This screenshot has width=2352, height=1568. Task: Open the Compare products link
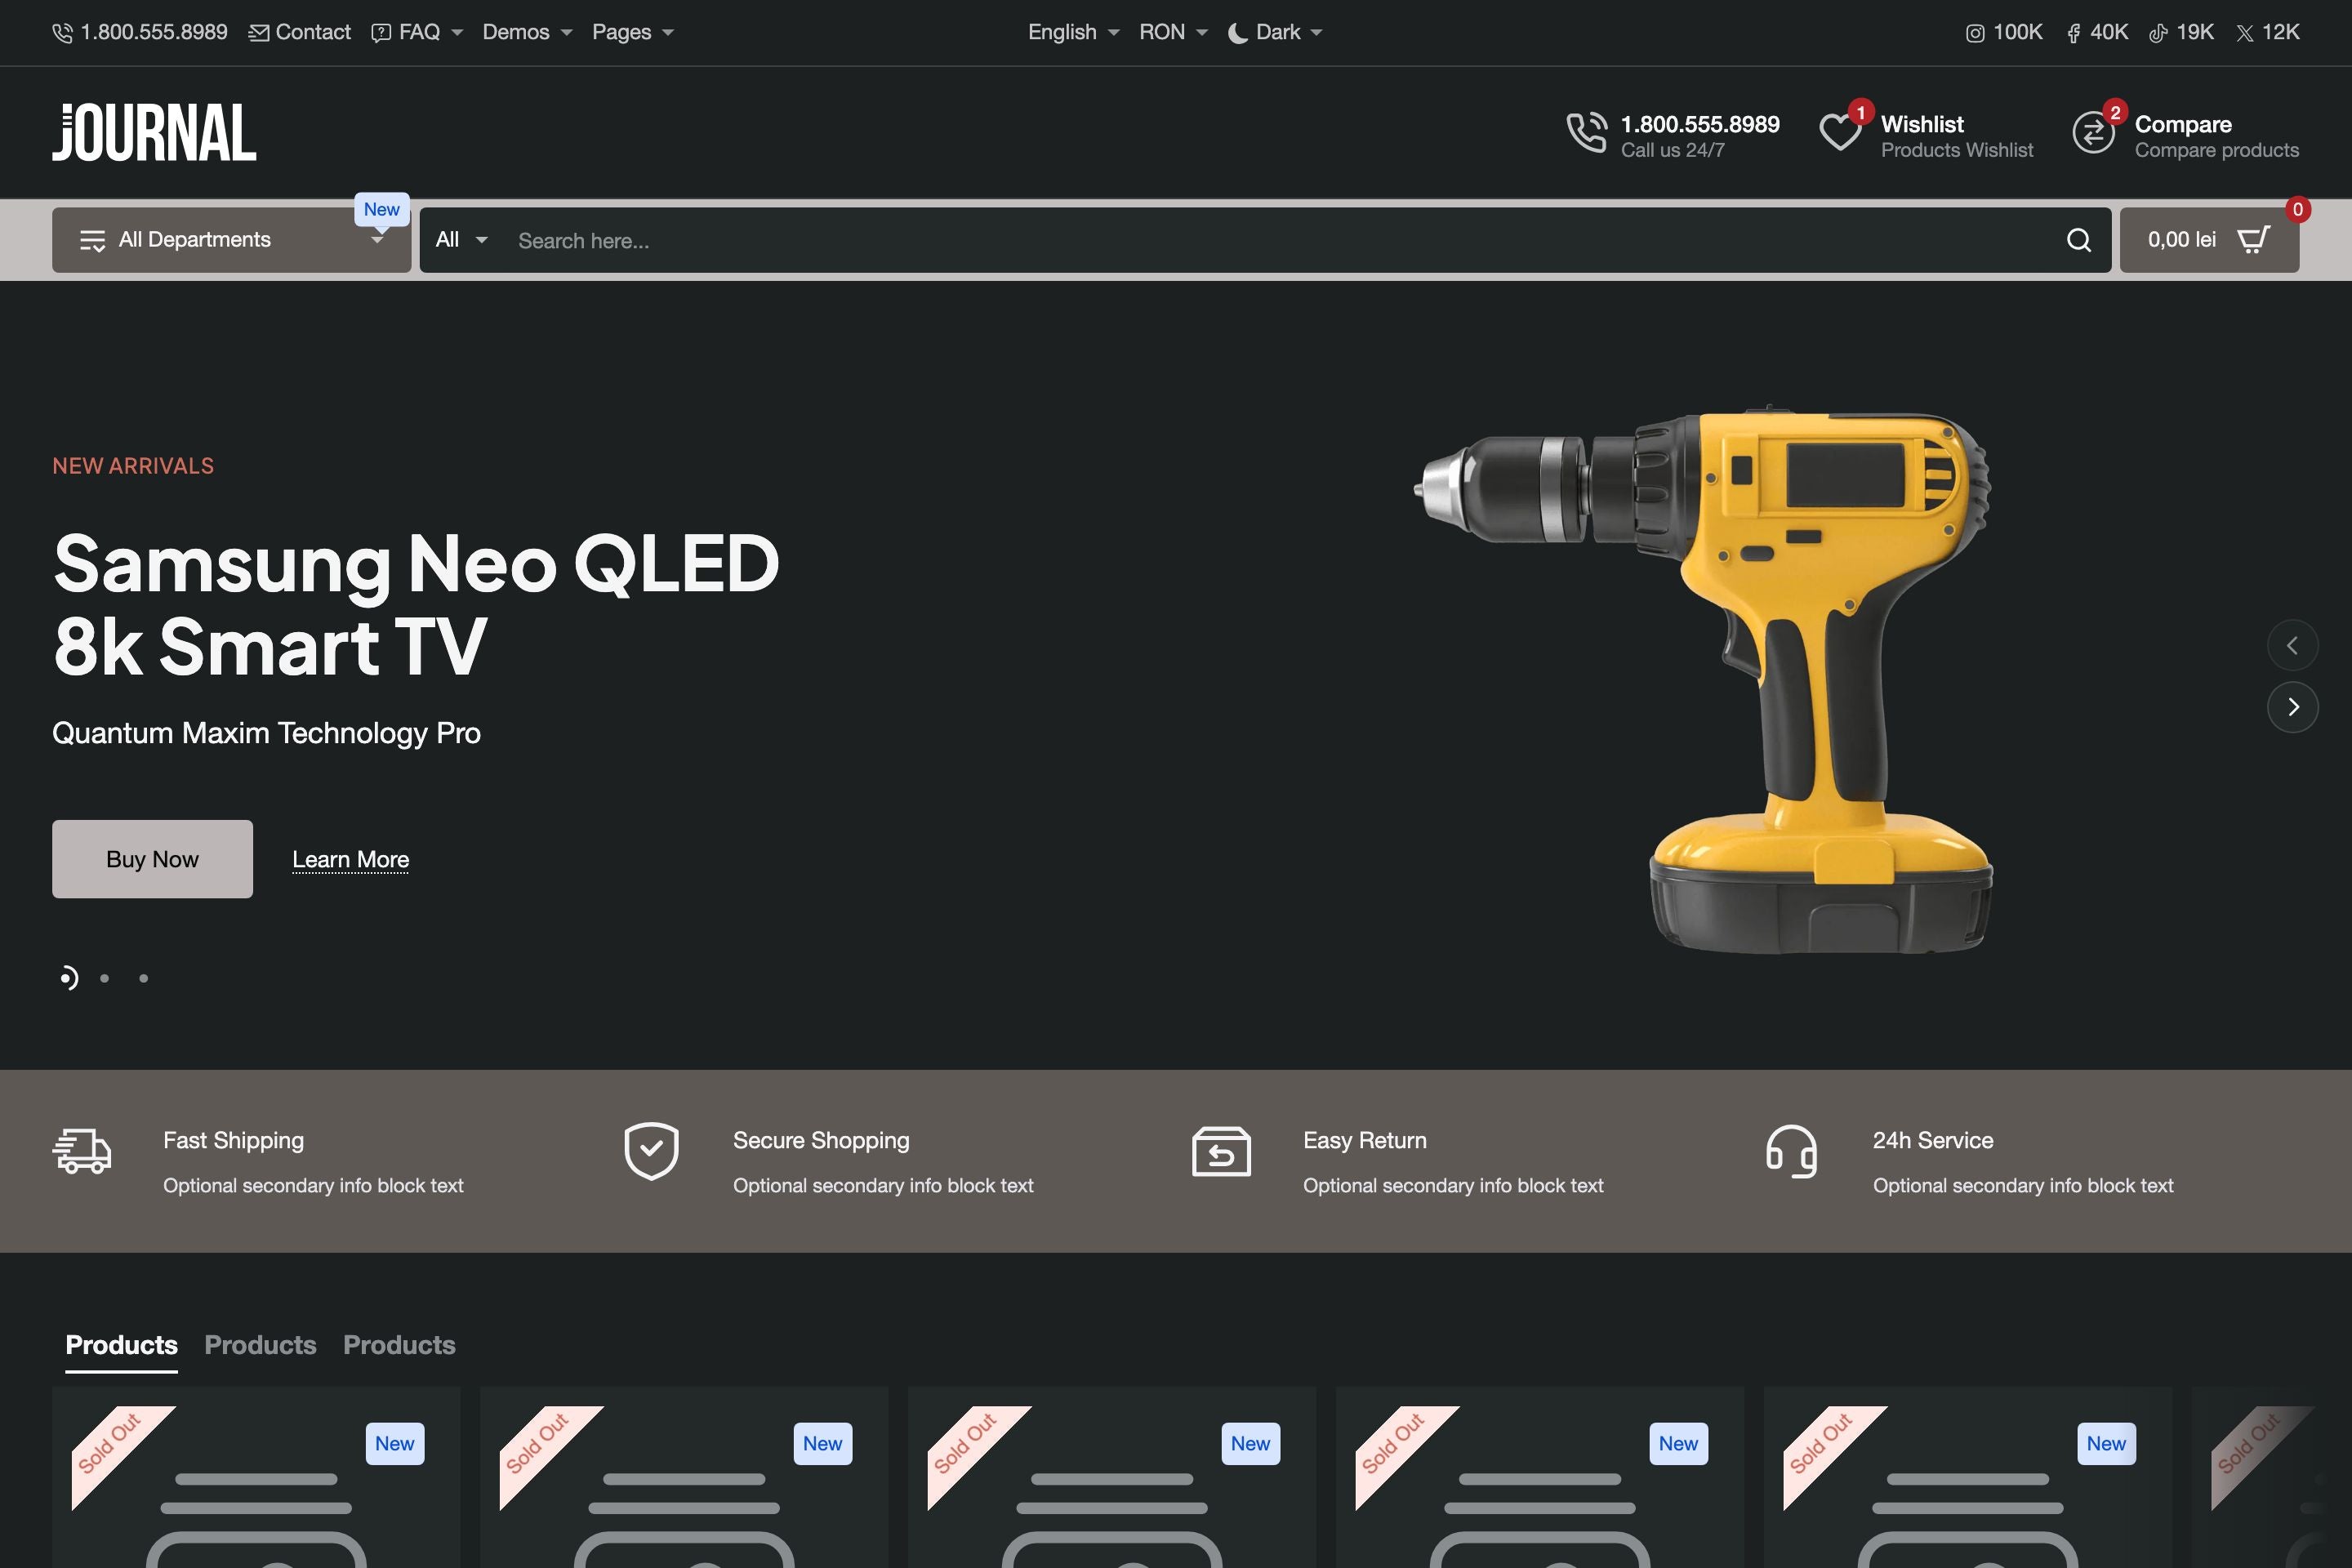point(2217,150)
